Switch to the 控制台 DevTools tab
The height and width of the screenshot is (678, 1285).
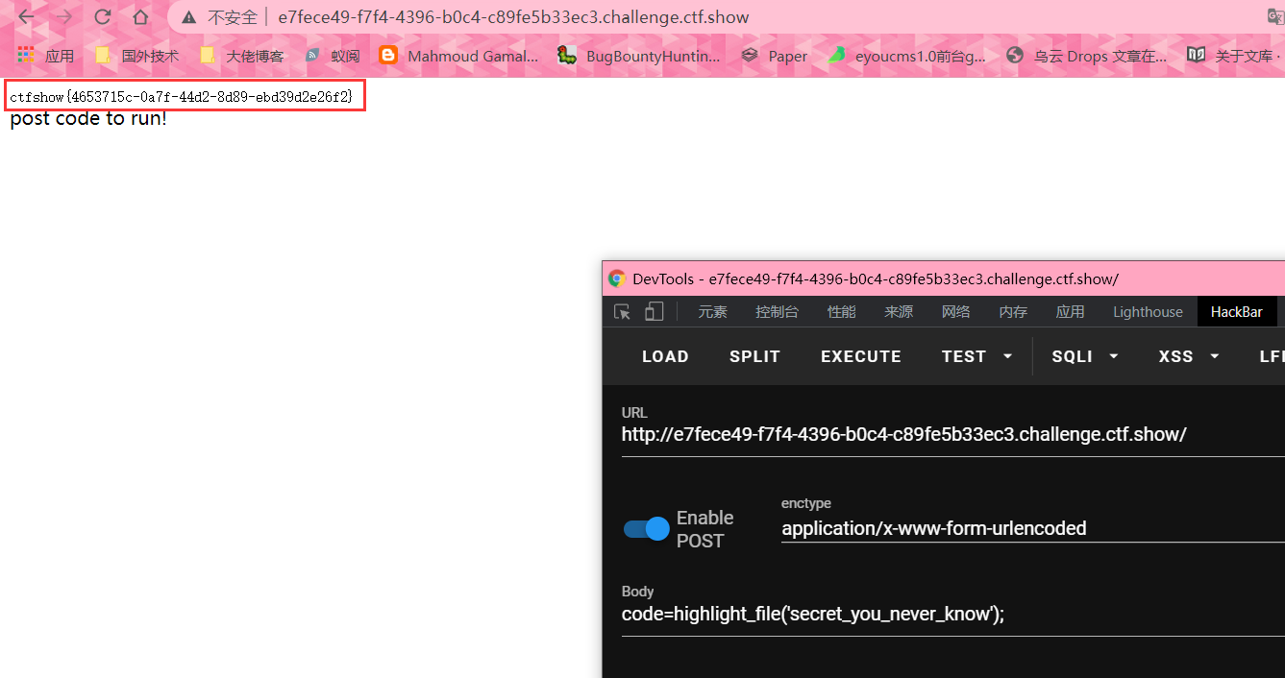coord(777,311)
